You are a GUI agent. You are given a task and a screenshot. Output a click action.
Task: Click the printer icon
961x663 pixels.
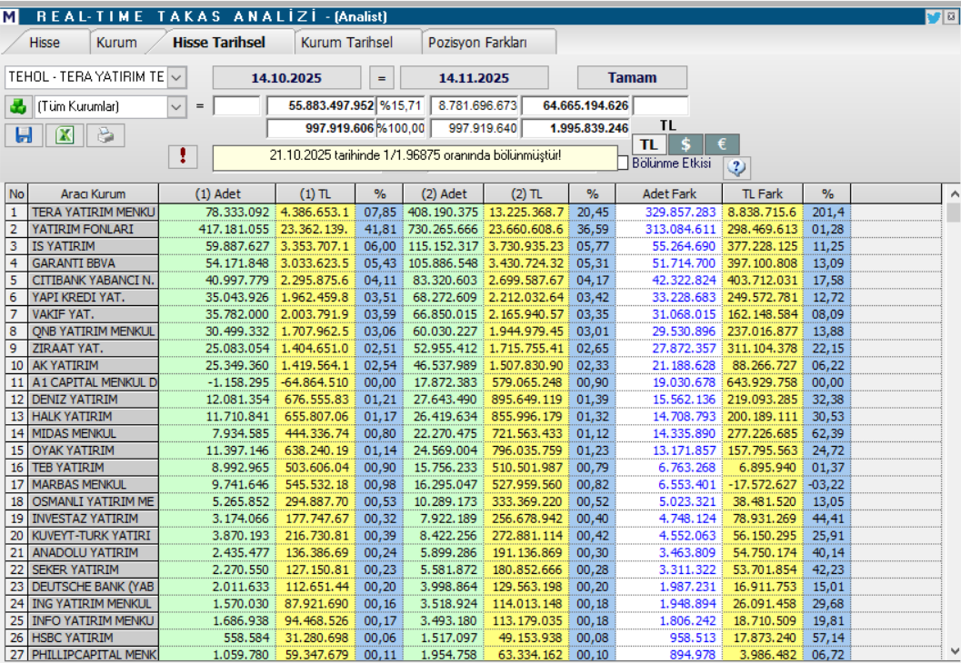105,135
